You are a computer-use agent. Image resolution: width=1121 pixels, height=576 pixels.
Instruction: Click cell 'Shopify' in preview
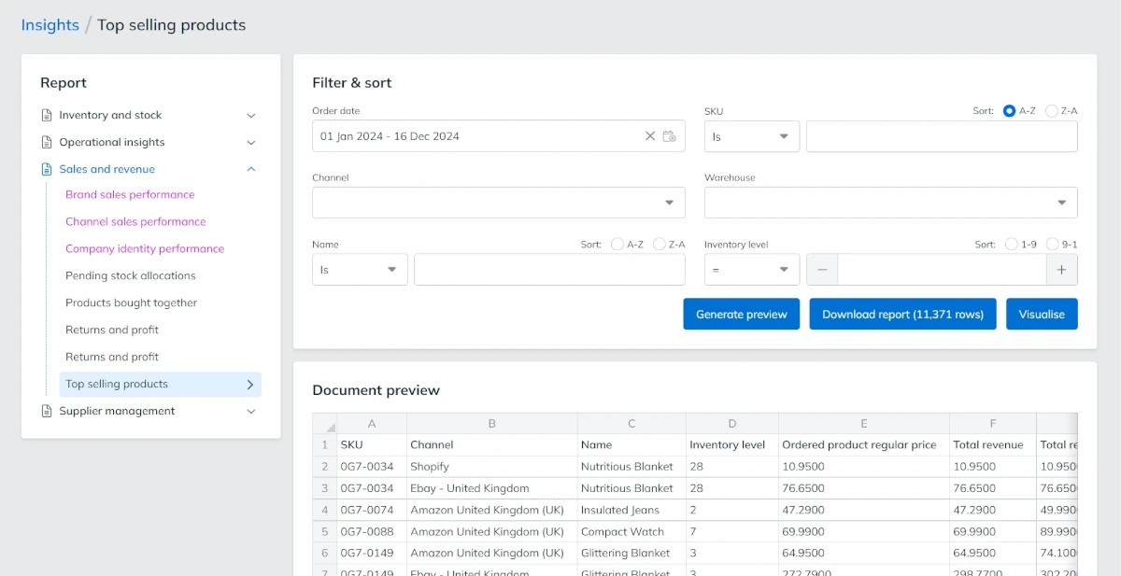click(x=492, y=467)
